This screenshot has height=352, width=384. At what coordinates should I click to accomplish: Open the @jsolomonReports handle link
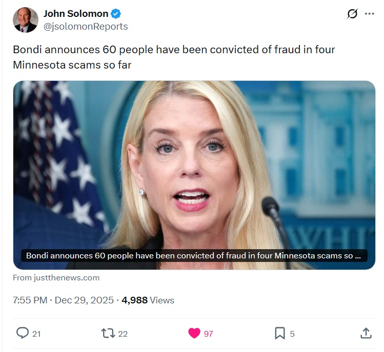(x=86, y=27)
